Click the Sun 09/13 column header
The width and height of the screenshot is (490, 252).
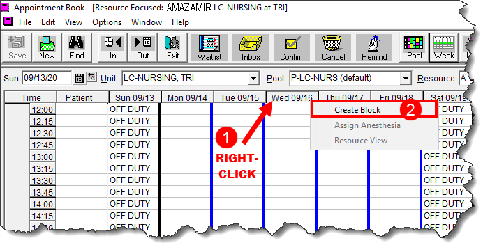click(x=135, y=97)
